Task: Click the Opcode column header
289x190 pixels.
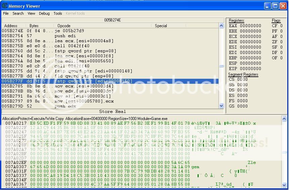Action: click(64, 26)
